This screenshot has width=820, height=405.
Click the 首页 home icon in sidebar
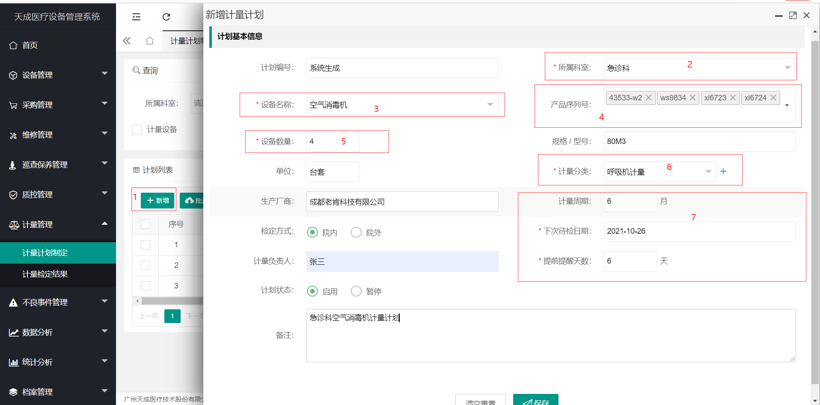(x=13, y=45)
